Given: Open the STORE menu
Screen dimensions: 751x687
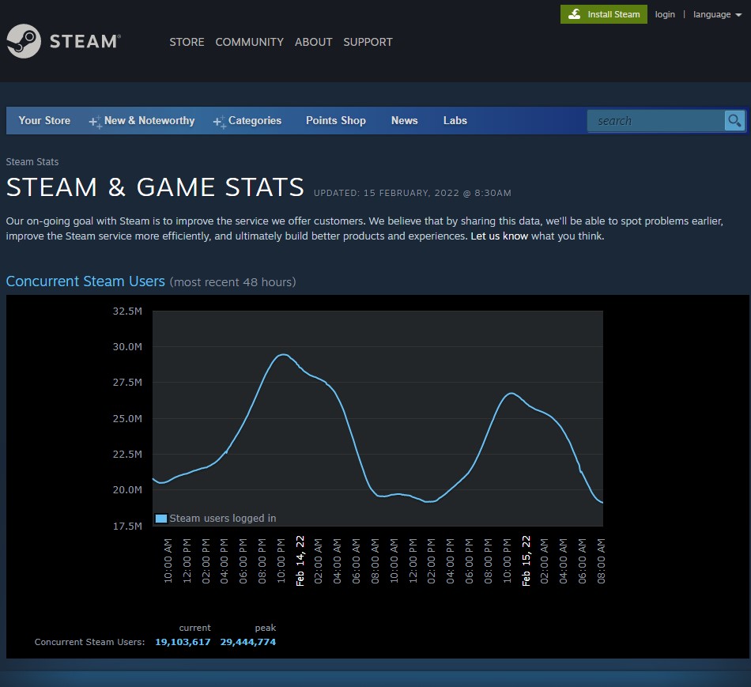Looking at the screenshot, I should [x=187, y=42].
